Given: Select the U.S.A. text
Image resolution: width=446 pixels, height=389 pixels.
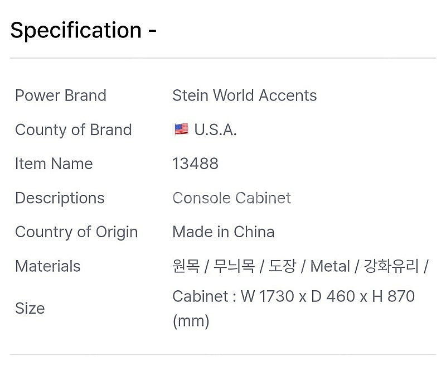Looking at the screenshot, I should point(215,130).
